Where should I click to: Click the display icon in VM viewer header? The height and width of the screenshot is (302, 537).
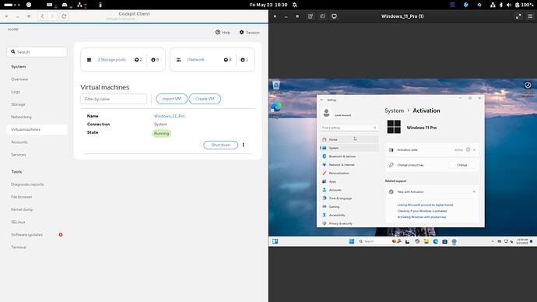coord(334,16)
